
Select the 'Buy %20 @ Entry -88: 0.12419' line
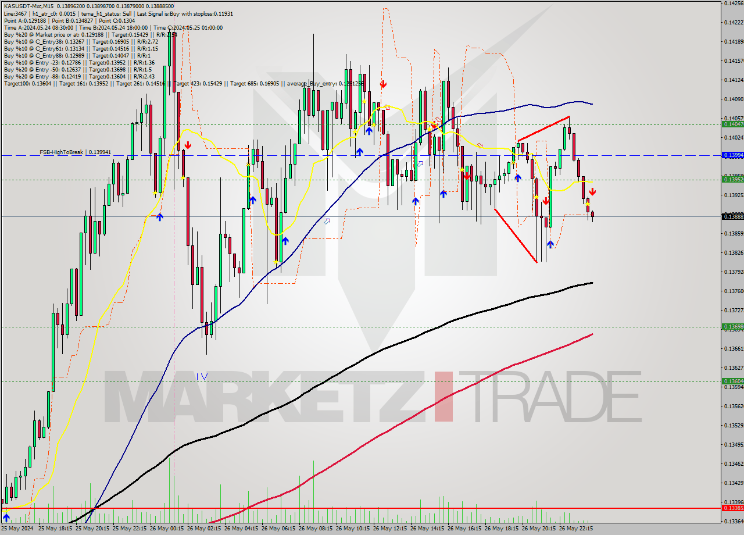click(x=79, y=77)
